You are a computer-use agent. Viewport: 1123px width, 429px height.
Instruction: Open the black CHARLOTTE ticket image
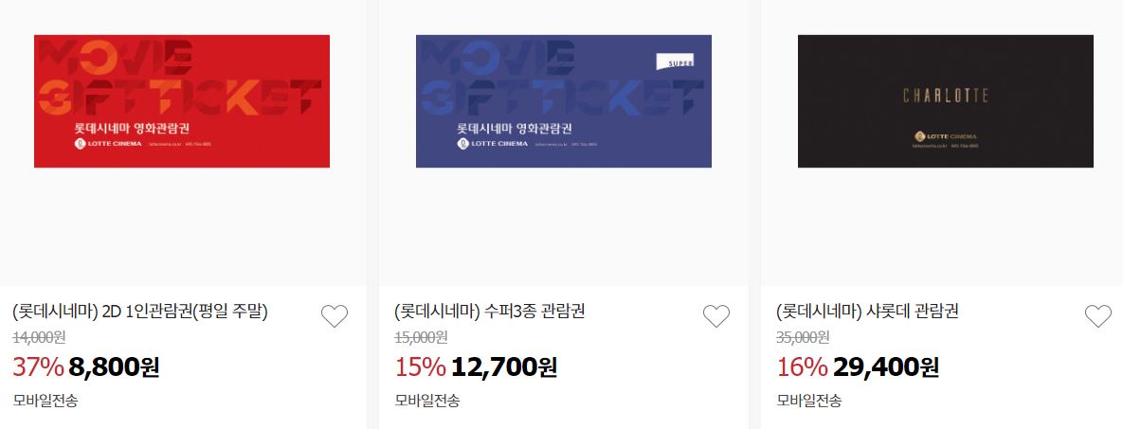946,101
